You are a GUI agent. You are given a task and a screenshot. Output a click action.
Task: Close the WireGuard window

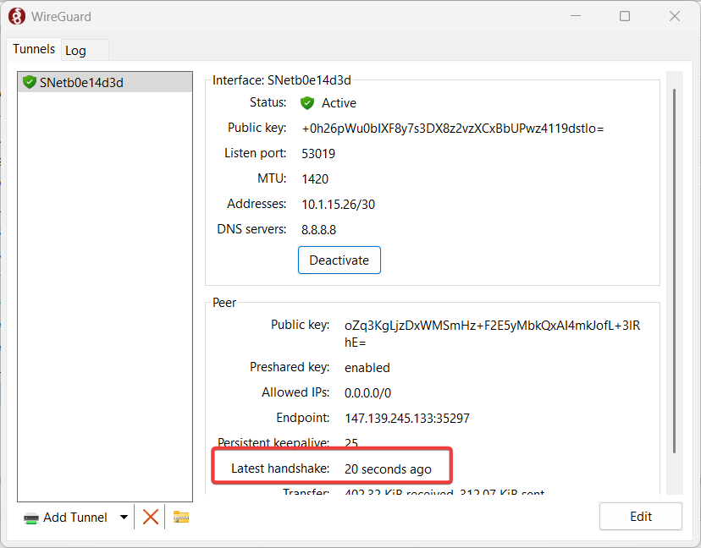675,17
